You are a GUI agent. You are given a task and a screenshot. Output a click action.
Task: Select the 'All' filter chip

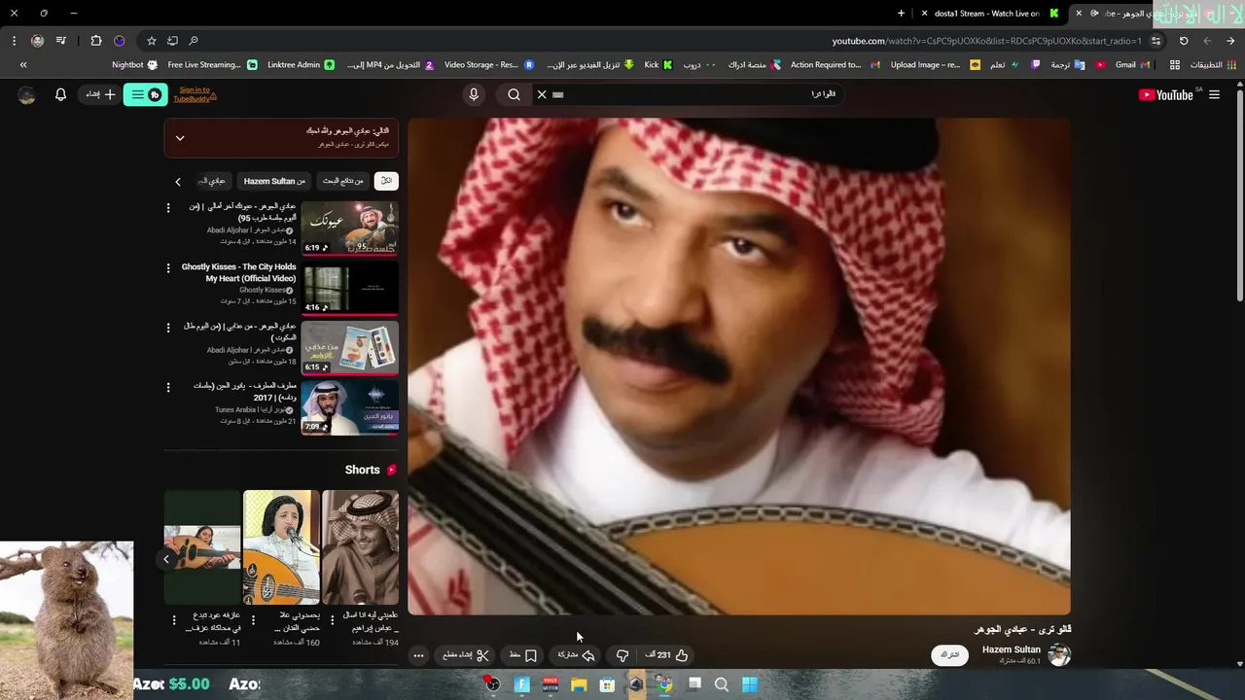[x=386, y=181]
